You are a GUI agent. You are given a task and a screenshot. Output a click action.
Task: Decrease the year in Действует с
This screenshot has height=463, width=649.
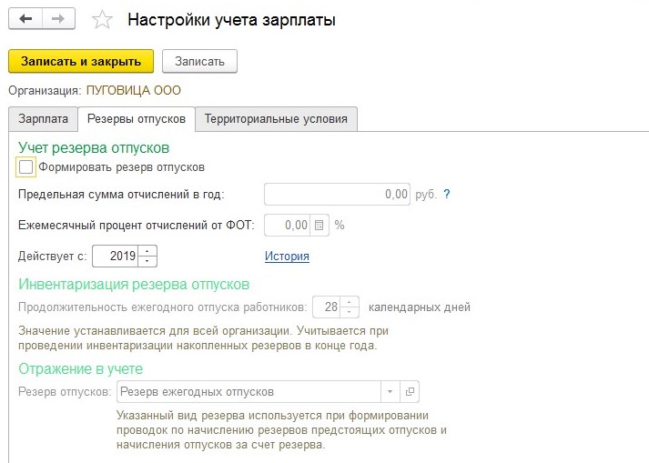coord(149,261)
